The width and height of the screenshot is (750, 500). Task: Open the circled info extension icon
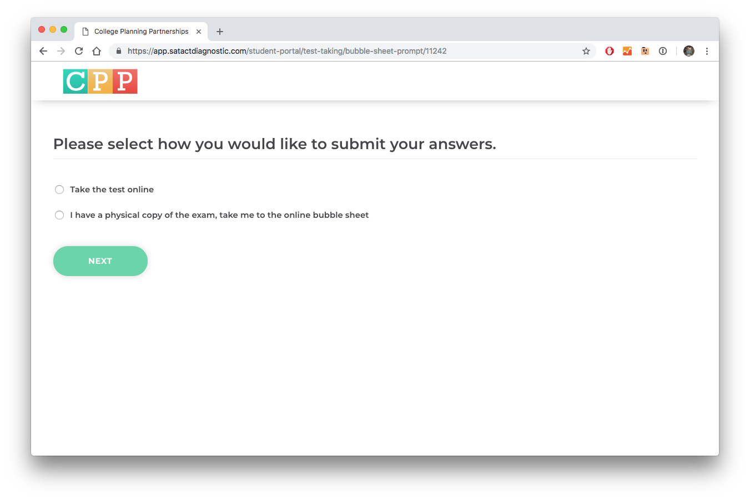[x=663, y=51]
